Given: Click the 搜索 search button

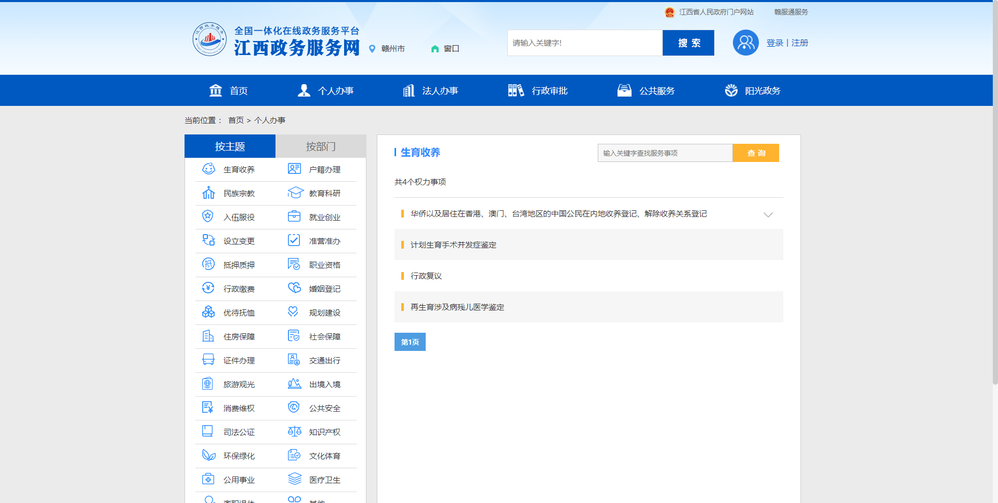Looking at the screenshot, I should point(688,43).
